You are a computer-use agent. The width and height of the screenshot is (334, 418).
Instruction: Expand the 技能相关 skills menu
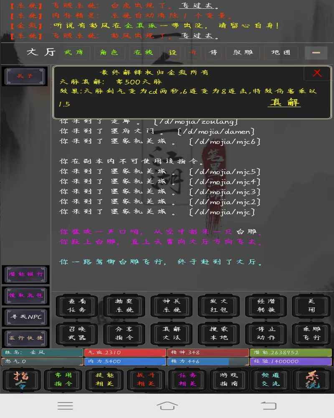[x=104, y=380]
